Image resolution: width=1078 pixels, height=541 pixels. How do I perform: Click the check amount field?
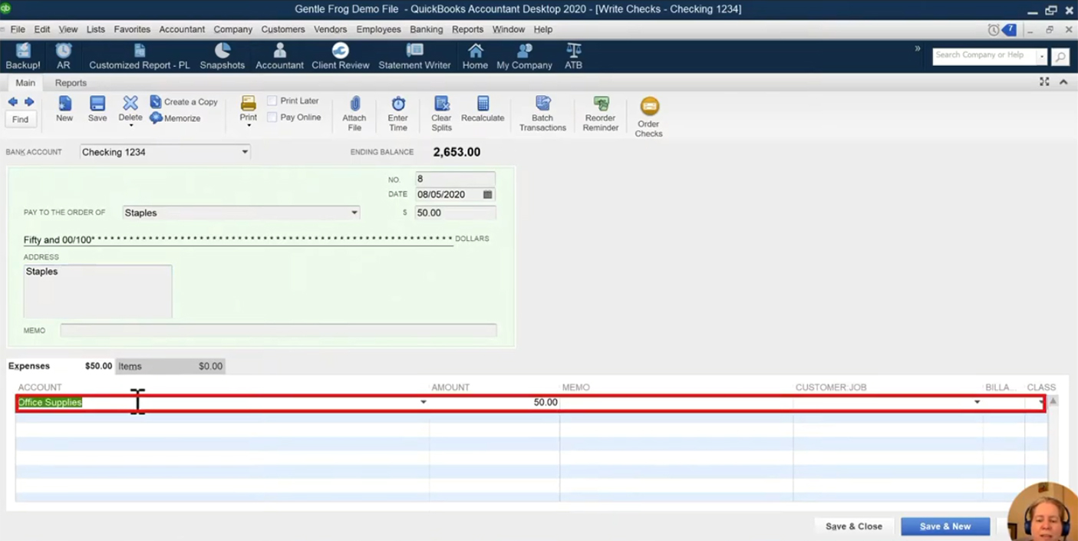pyautogui.click(x=455, y=213)
